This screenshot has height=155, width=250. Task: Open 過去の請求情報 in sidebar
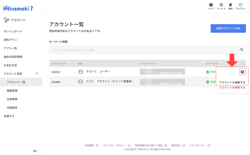click(x=13, y=57)
